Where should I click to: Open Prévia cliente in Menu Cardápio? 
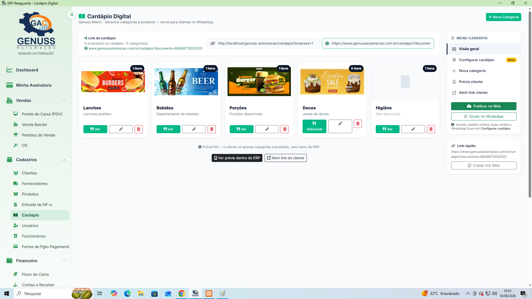point(484,82)
